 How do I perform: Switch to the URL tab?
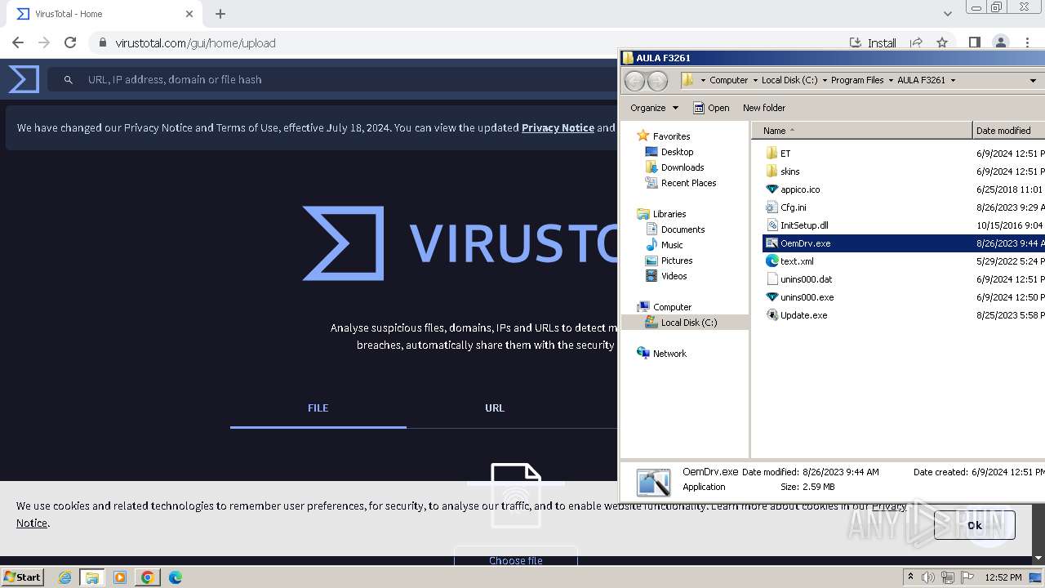[x=494, y=408]
